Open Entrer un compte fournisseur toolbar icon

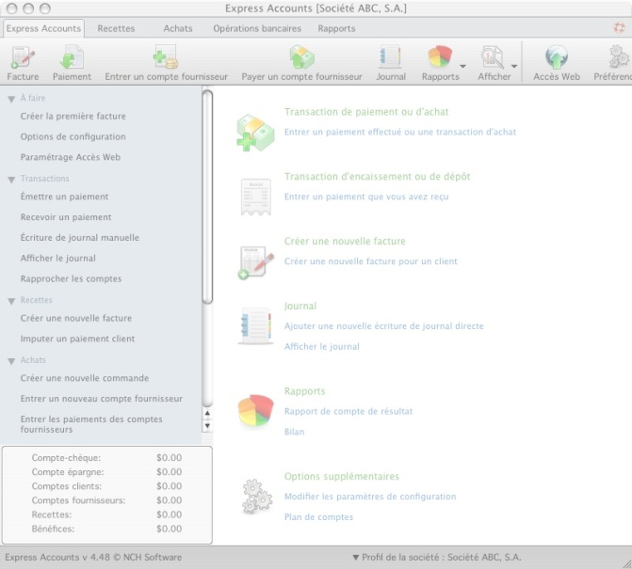click(x=166, y=58)
